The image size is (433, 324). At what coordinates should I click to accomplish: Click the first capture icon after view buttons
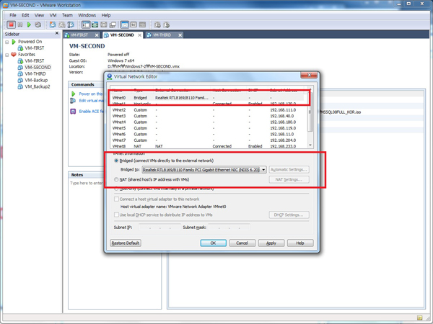(157, 24)
